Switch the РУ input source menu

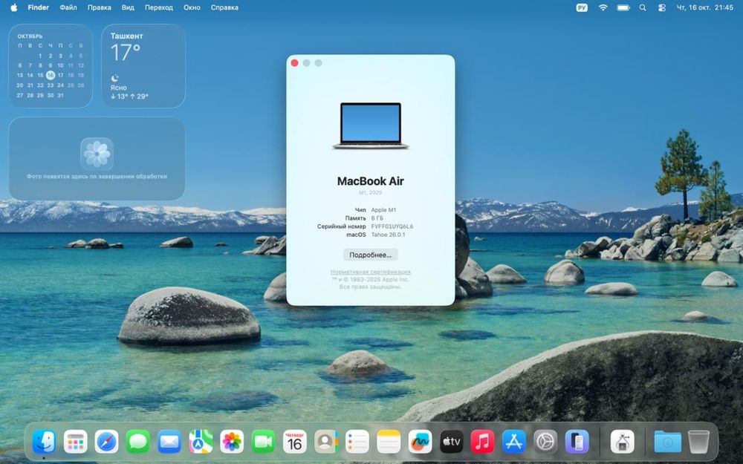[x=582, y=7]
